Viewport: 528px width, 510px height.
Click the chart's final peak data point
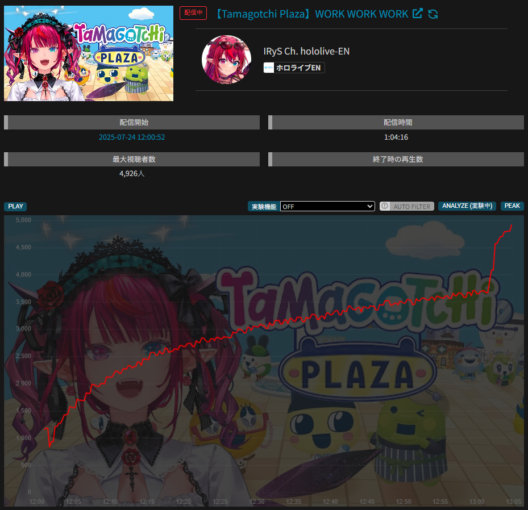512,225
